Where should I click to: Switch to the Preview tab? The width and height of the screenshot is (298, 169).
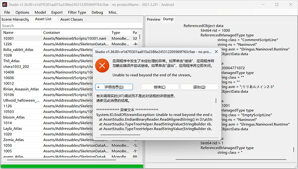point(154,19)
